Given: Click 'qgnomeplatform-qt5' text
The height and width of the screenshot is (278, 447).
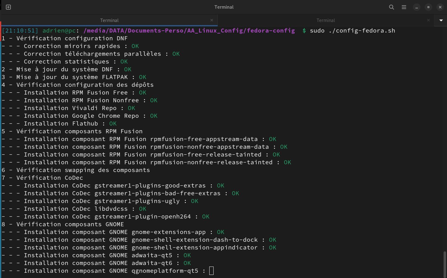Looking at the screenshot, I should pos(165,271).
